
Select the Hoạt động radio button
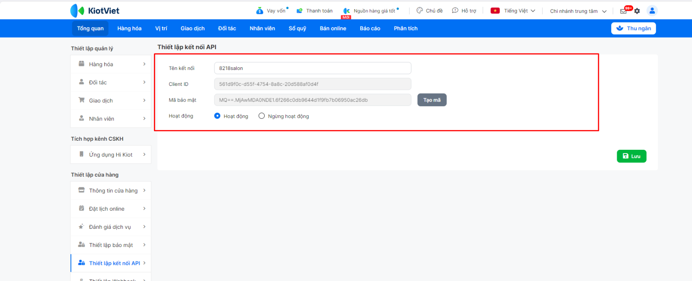coord(218,116)
